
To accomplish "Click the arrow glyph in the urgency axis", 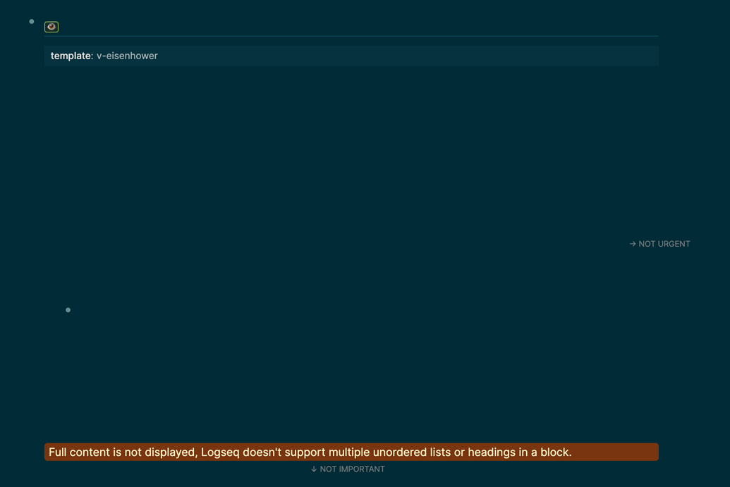I will click(x=632, y=243).
